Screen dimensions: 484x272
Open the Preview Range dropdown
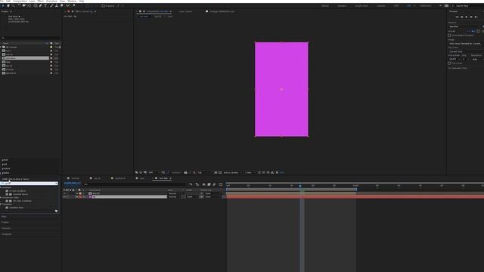pyautogui.click(x=466, y=44)
